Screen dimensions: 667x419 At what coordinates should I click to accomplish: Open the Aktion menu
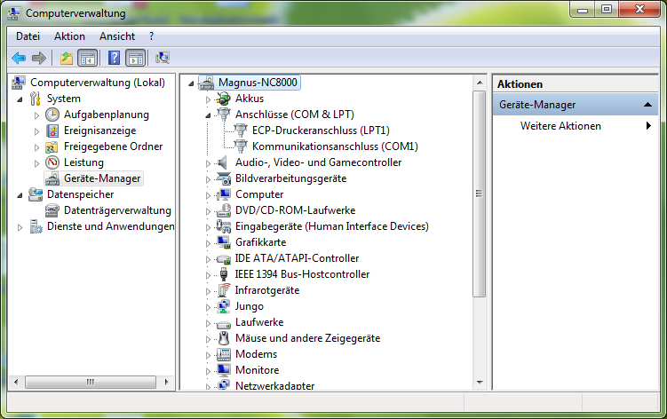[x=69, y=36]
